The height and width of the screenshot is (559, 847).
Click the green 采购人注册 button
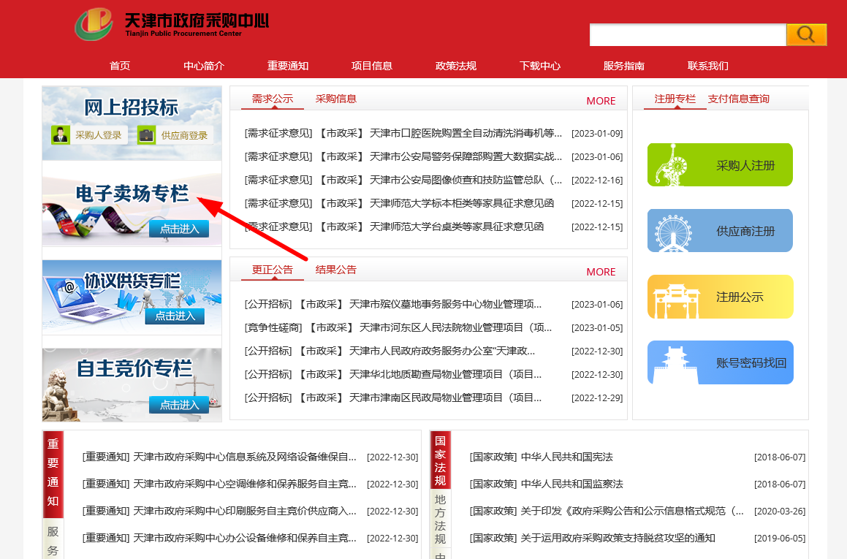click(720, 165)
